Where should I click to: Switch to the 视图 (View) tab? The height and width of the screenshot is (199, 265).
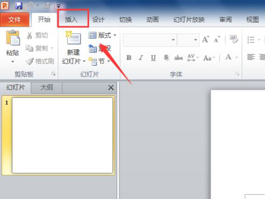(x=252, y=19)
